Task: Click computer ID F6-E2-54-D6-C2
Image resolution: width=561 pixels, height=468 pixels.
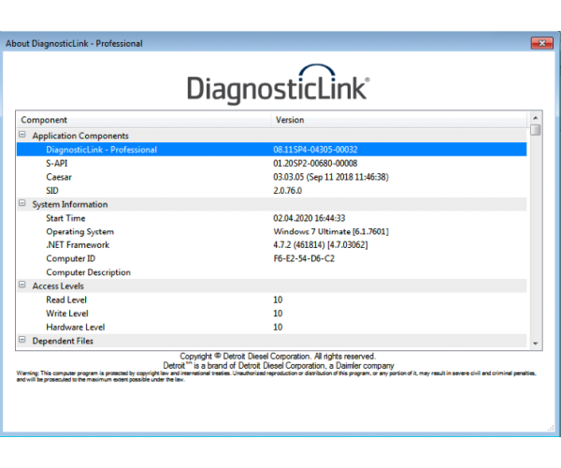Action: 304,258
